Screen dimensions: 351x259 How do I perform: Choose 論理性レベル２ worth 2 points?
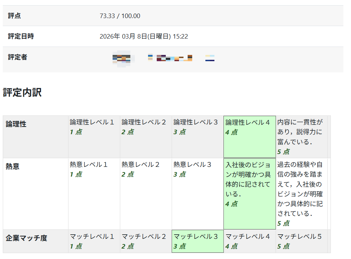146,137
